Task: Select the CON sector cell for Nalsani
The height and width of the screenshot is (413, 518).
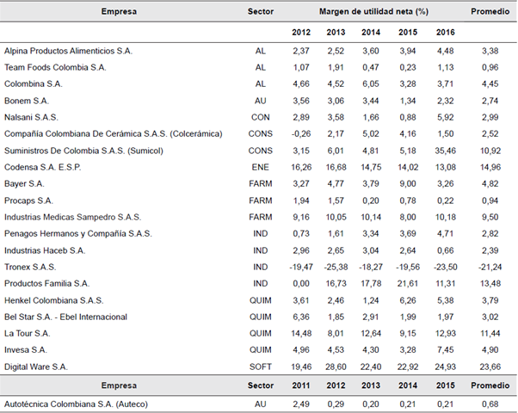Action: coord(260,116)
